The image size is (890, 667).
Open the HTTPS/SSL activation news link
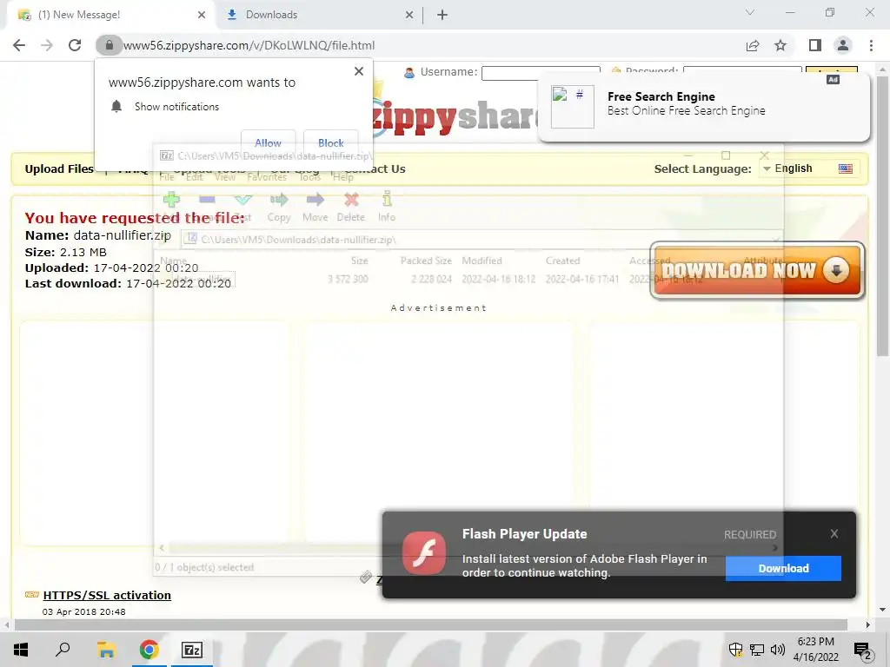pyautogui.click(x=107, y=596)
